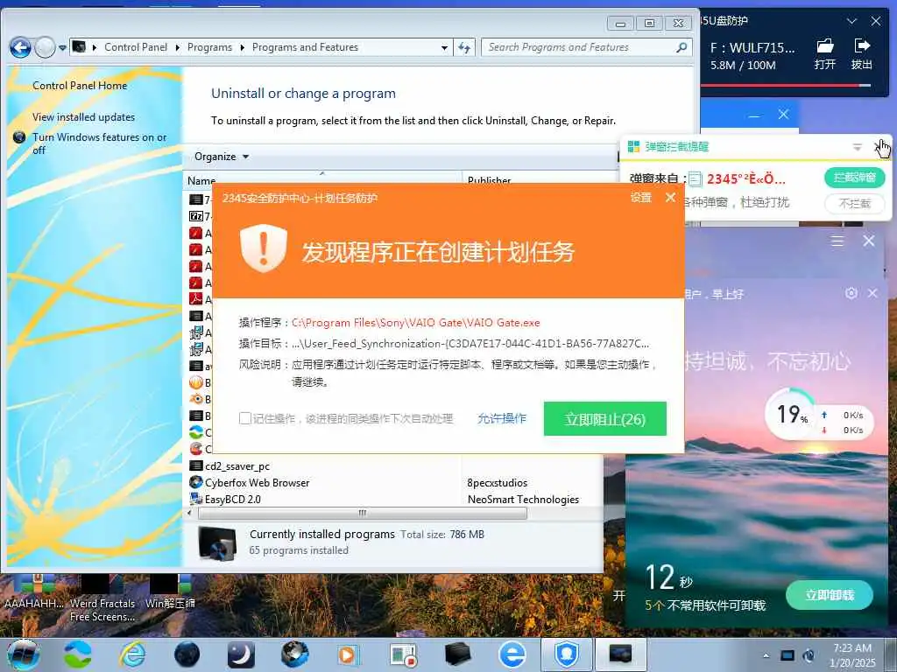The height and width of the screenshot is (672, 897).
Task: Open the recent pages dropdown arrow
Action: [x=62, y=48]
